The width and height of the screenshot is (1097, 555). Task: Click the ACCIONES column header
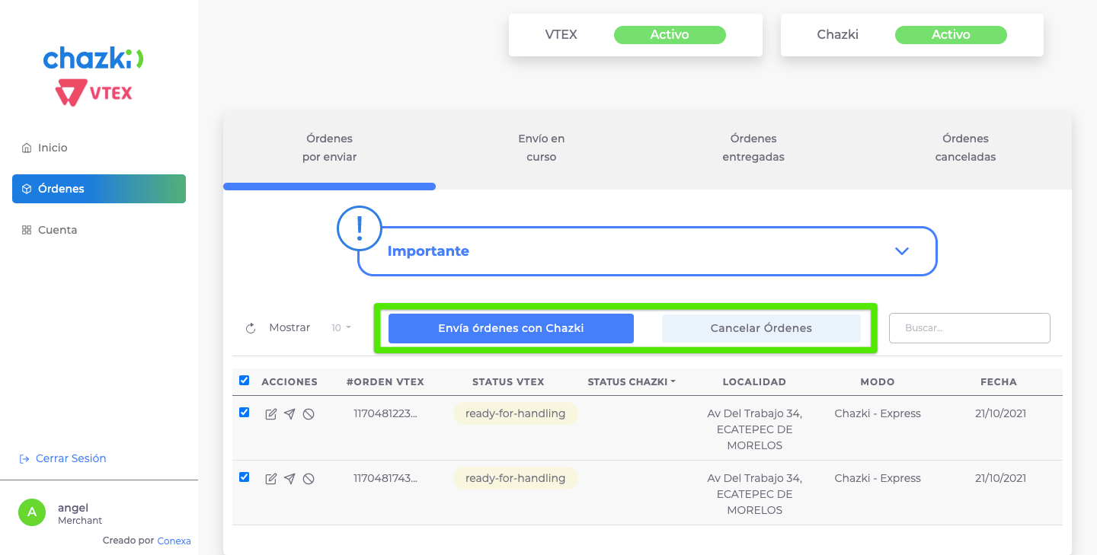coord(289,381)
